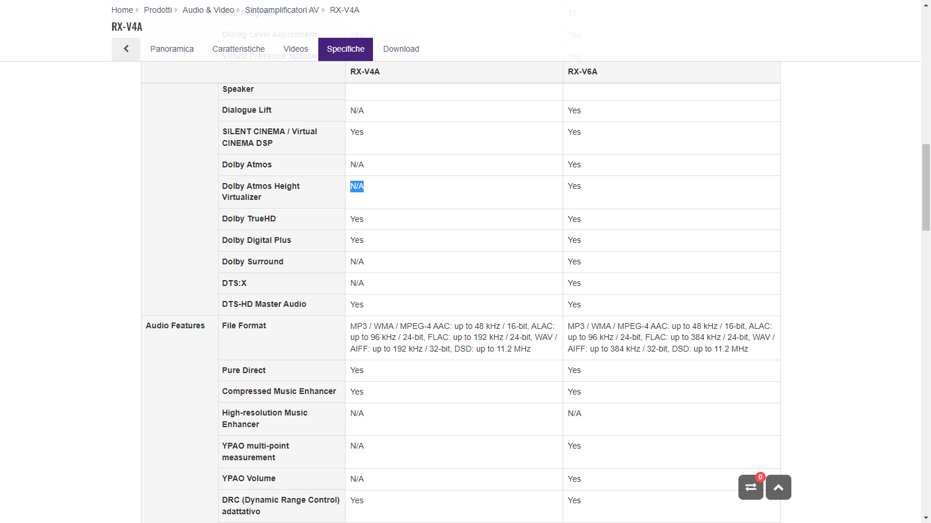
Task: Click RX-V6A Yes for YPAO multi-point measurement
Action: [574, 446]
